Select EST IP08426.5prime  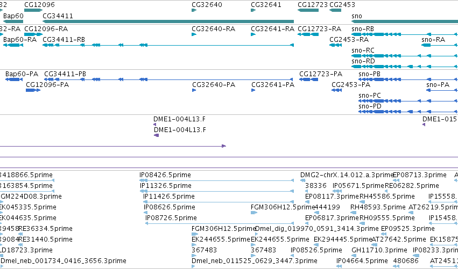tap(165, 175)
